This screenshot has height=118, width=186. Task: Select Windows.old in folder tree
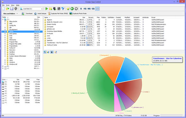13,64
